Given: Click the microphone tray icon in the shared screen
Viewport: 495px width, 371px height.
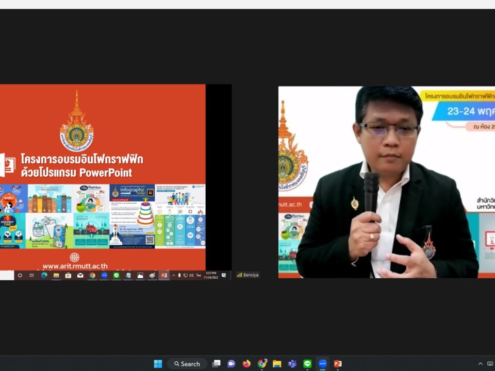Looking at the screenshot, I should point(179,275).
